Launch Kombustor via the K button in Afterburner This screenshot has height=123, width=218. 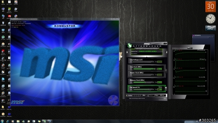coord(127,52)
